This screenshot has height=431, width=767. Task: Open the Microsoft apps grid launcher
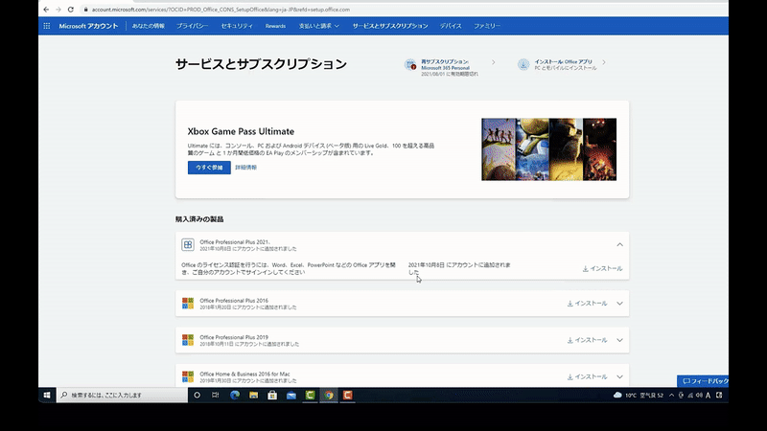coord(46,26)
